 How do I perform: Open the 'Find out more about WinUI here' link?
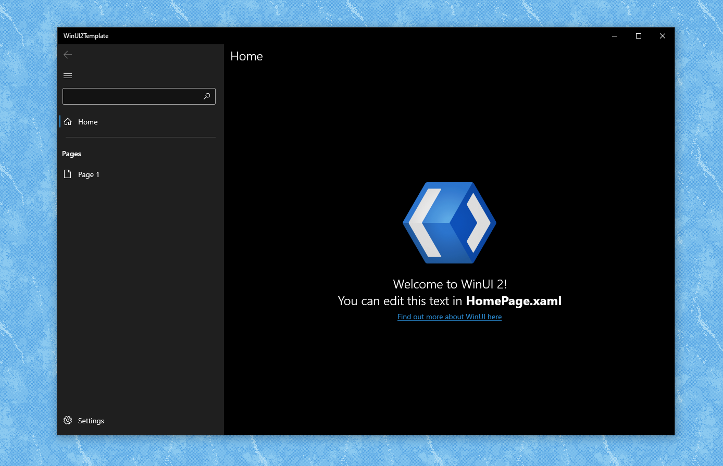click(x=450, y=317)
